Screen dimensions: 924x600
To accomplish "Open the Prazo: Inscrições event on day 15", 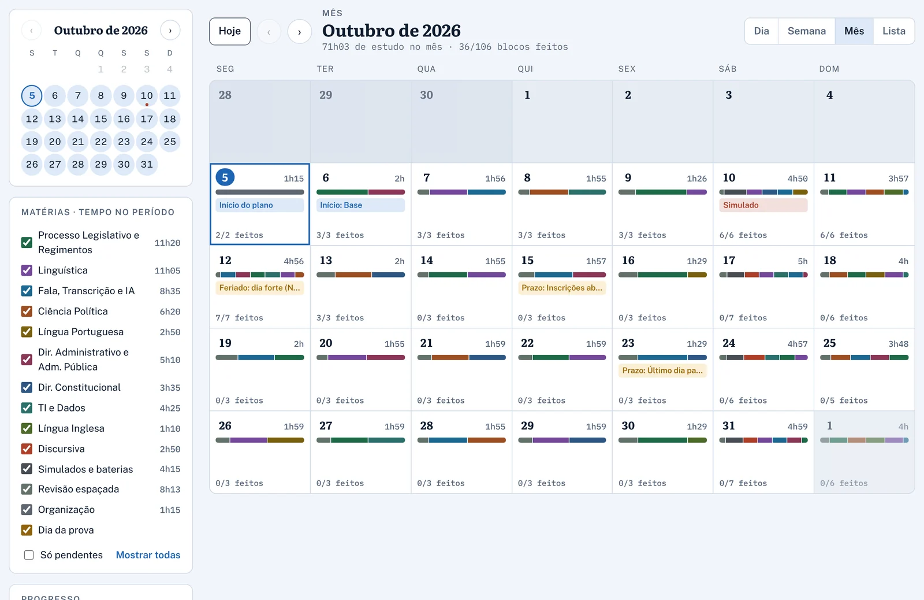I will coord(562,288).
